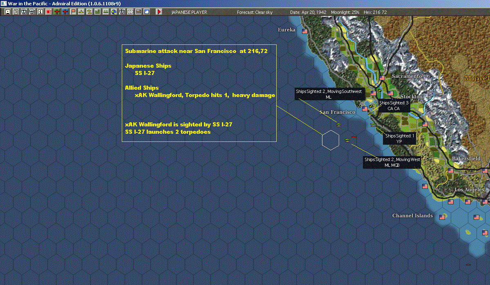
Task: Click the 'Moving Southwest ML' sighting label
Action: click(330, 94)
